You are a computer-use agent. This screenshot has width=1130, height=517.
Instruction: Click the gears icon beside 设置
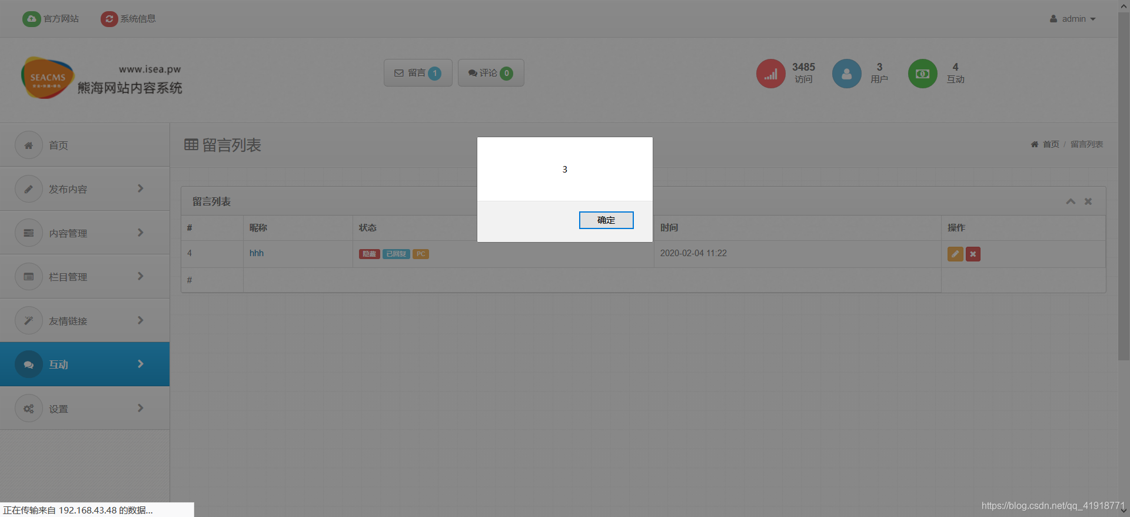[x=29, y=409]
